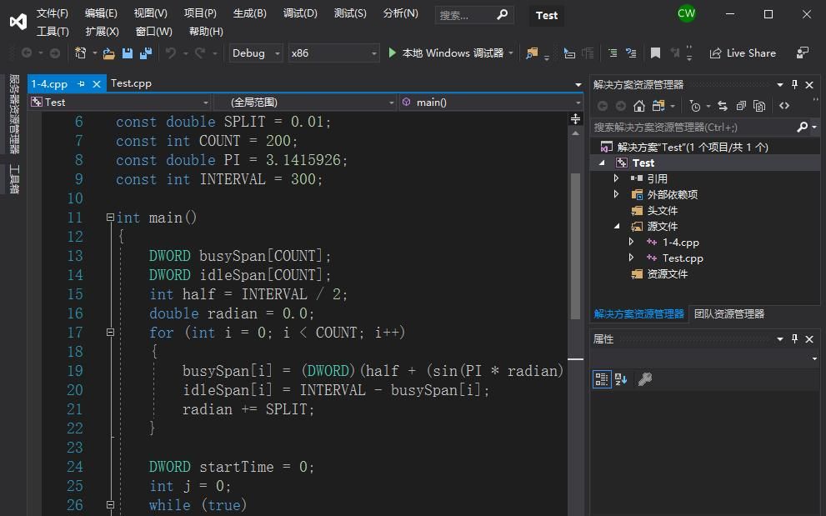Uncomment the selected lines icon

coord(631,53)
